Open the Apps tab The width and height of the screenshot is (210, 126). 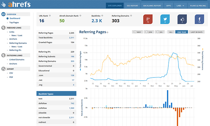pyautogui.click(x=168, y=6)
